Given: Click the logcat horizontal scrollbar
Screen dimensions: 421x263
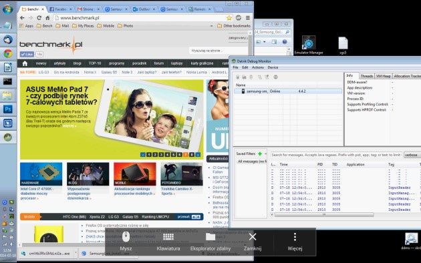Looking at the screenshot, I should click(324, 215).
